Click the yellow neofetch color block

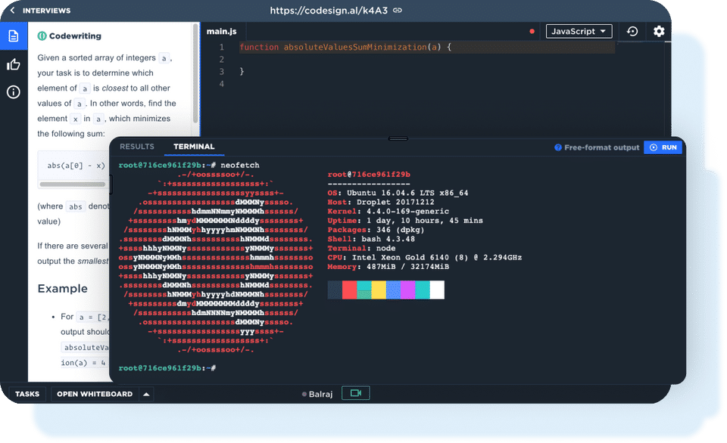[x=379, y=290]
